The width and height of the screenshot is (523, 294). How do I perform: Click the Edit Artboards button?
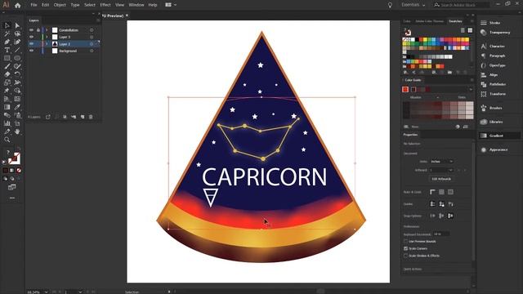(441, 179)
